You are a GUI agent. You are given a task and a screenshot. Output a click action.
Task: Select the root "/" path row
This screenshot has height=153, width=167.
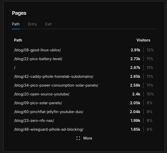coord(15,68)
